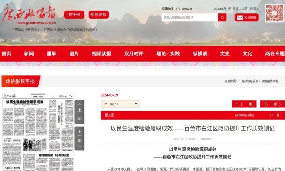This screenshot has width=285, height=171.
Task: Click the 广西政协报首页 breadcrumb link
Action: point(248,81)
